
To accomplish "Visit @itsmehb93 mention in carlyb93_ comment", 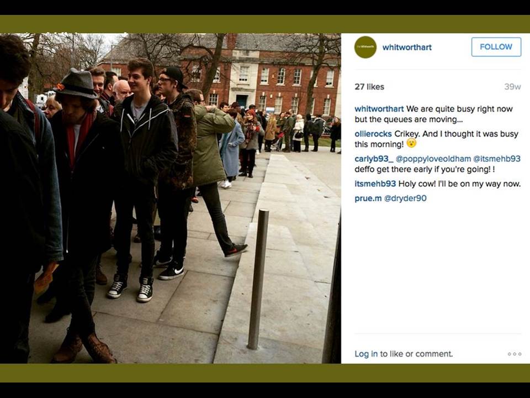I will [497, 159].
